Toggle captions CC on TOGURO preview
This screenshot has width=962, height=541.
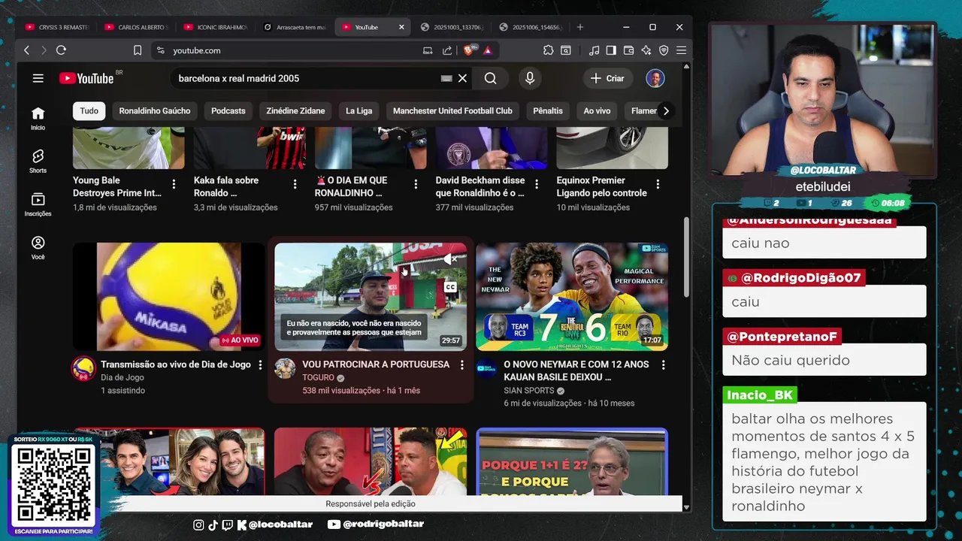tap(450, 286)
